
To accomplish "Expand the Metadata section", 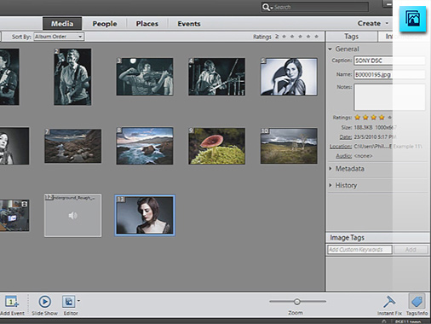I will pos(330,169).
